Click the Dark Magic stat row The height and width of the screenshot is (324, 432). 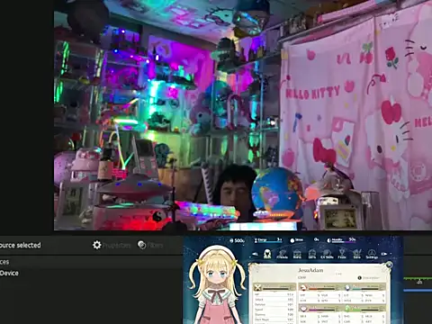tap(274, 319)
